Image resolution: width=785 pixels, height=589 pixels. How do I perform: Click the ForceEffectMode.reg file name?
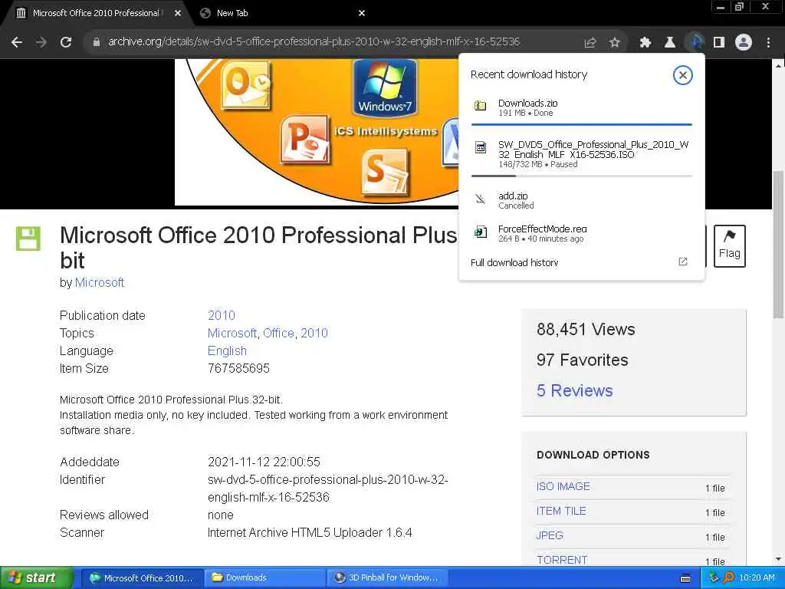[542, 229]
